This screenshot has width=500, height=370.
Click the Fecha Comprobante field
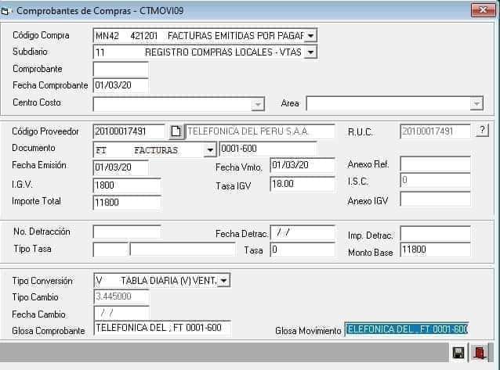[121, 85]
